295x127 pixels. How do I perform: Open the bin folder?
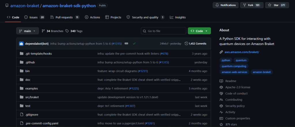(x=27, y=71)
